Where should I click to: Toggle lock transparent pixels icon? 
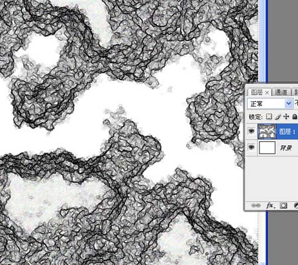click(269, 117)
